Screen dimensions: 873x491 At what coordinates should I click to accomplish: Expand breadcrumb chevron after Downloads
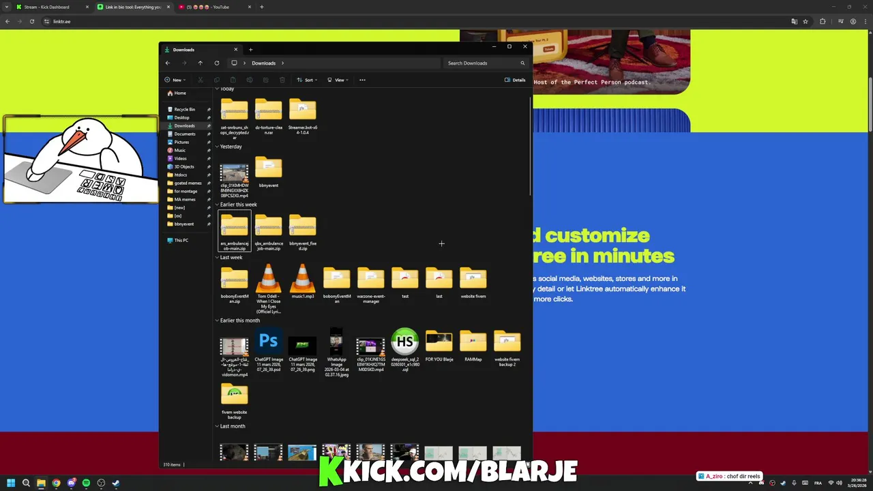pyautogui.click(x=282, y=63)
